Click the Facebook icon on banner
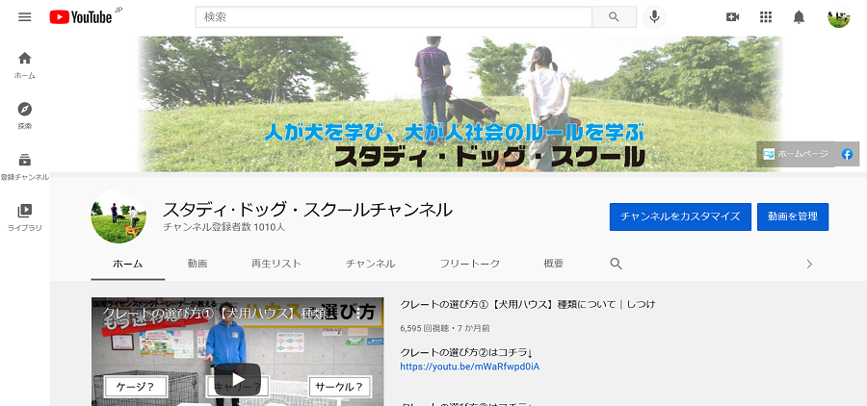The height and width of the screenshot is (406, 867). click(847, 154)
